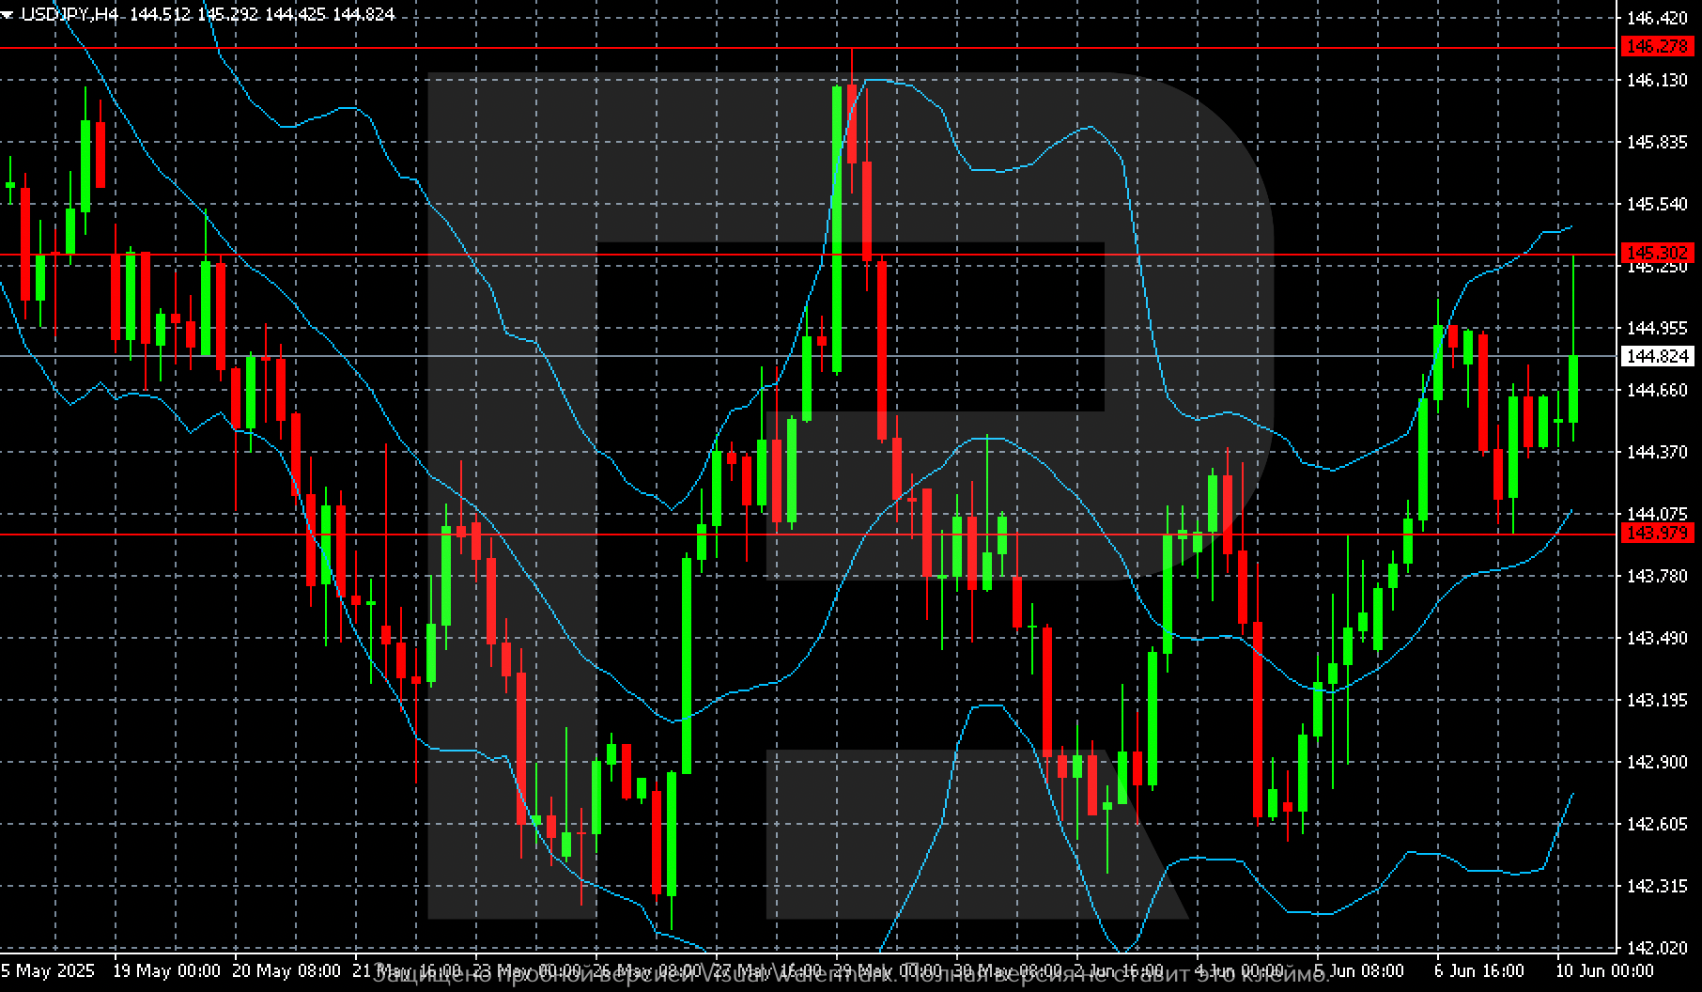Image resolution: width=1702 pixels, height=992 pixels.
Task: Select the high value 145.292 in the header
Action: pos(229,14)
